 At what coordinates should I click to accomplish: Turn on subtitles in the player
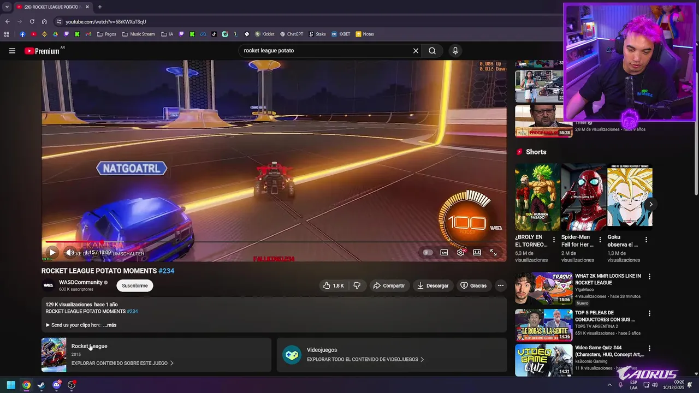[445, 253]
